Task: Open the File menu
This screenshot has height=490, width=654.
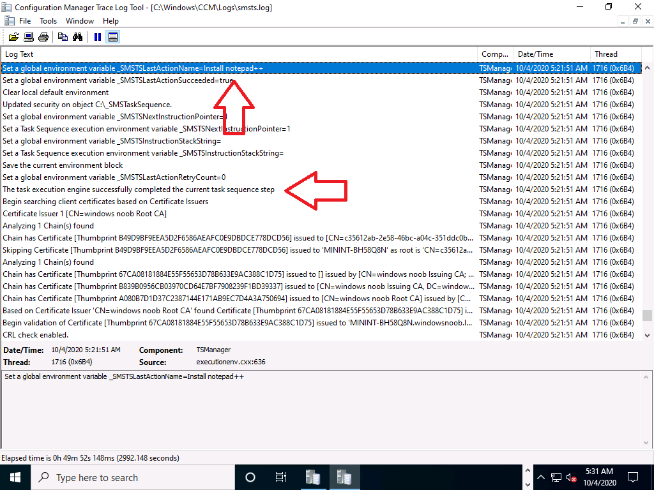Action: click(x=25, y=21)
